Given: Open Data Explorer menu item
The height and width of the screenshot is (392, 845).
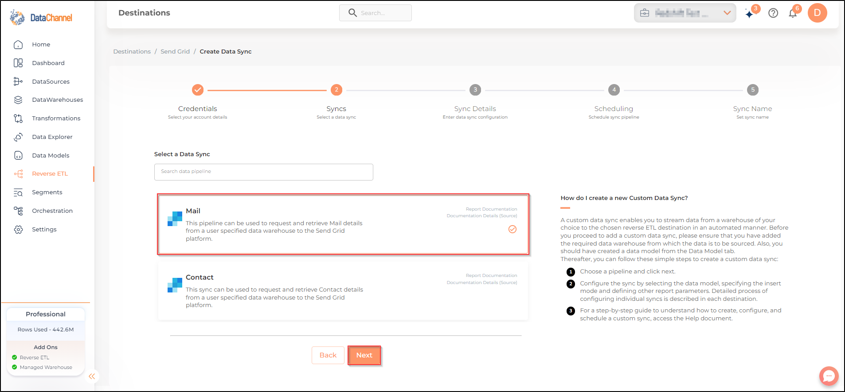Looking at the screenshot, I should [x=52, y=137].
